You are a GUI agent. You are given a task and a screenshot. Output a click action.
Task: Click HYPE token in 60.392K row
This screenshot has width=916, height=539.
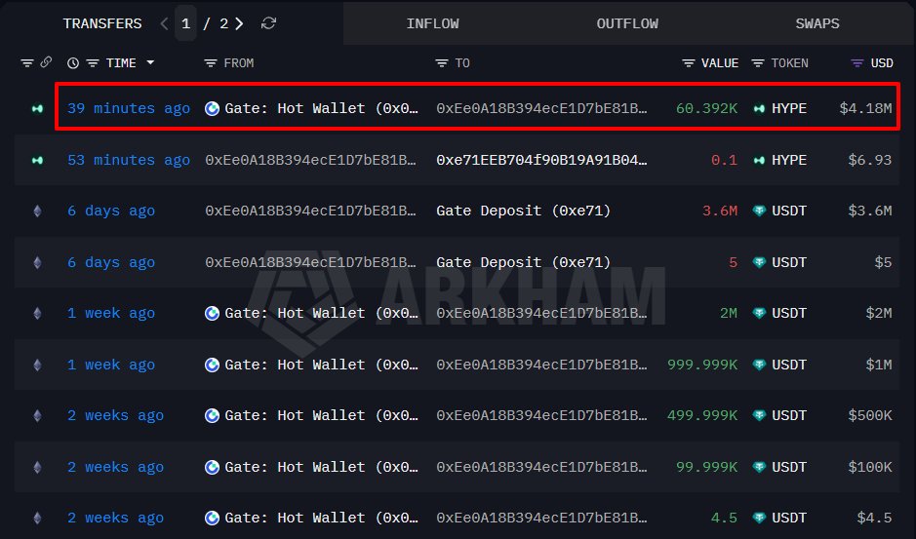788,108
